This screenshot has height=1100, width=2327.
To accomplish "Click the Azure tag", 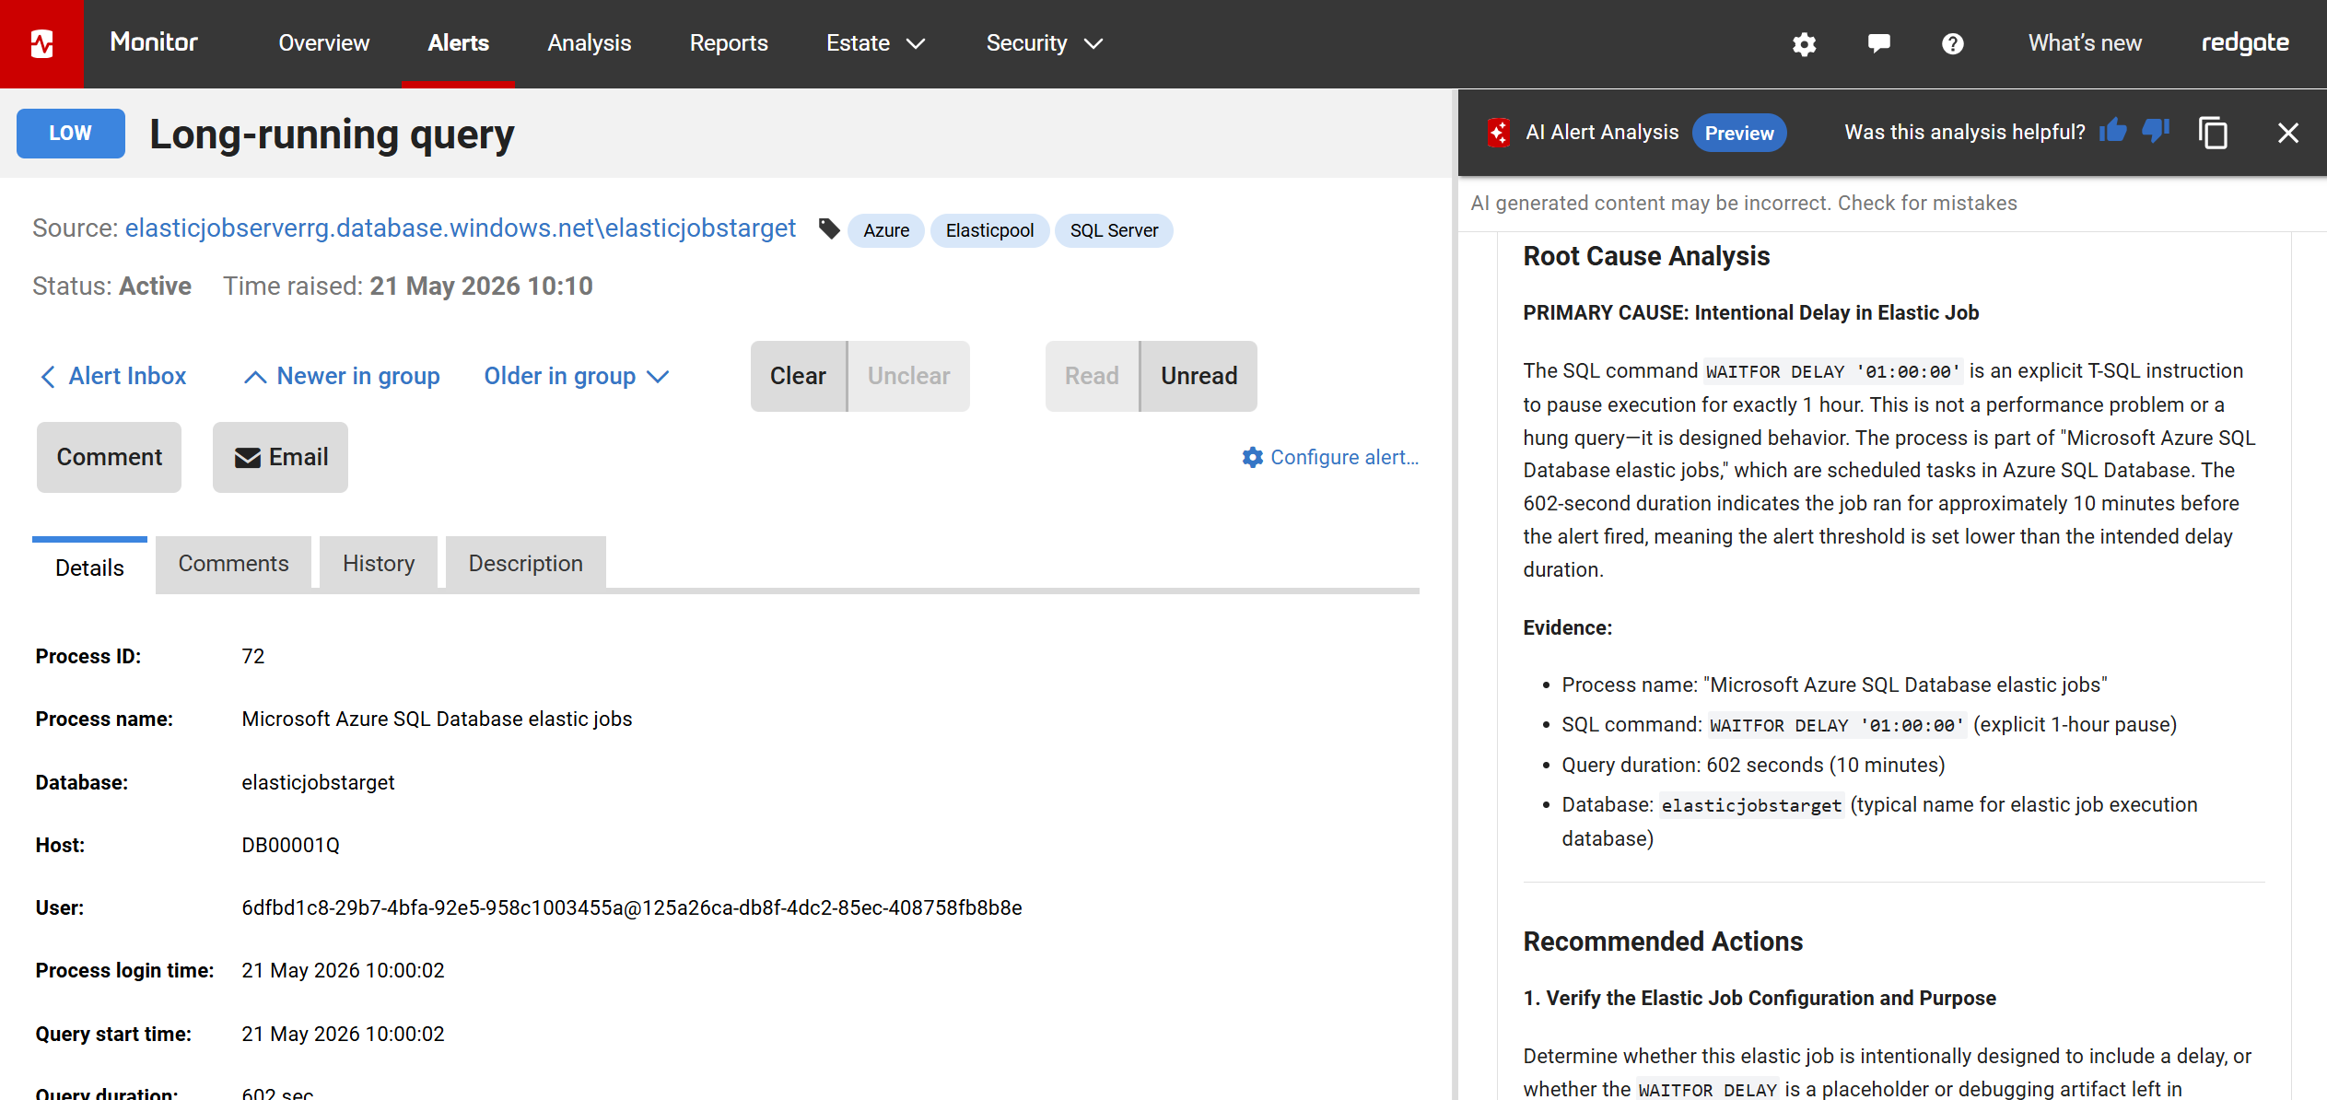I will pos(886,230).
